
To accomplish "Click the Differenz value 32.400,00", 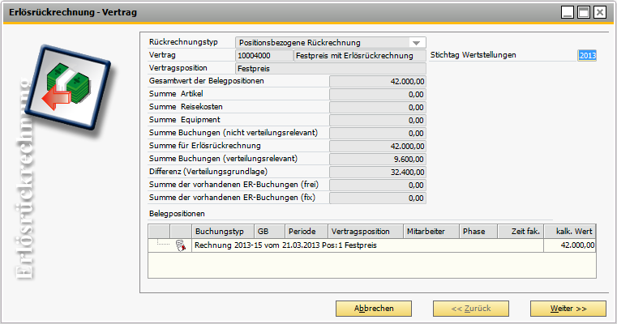I will point(378,173).
